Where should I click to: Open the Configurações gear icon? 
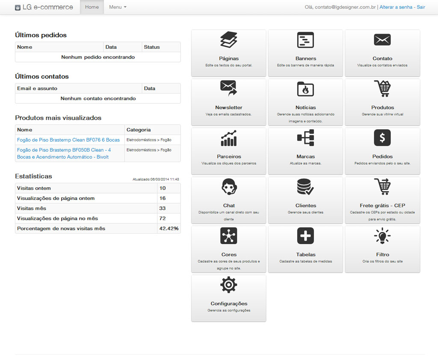(x=228, y=285)
